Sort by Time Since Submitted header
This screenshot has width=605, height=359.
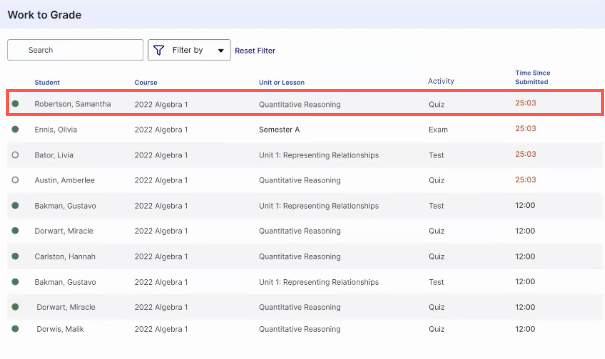pyautogui.click(x=532, y=77)
